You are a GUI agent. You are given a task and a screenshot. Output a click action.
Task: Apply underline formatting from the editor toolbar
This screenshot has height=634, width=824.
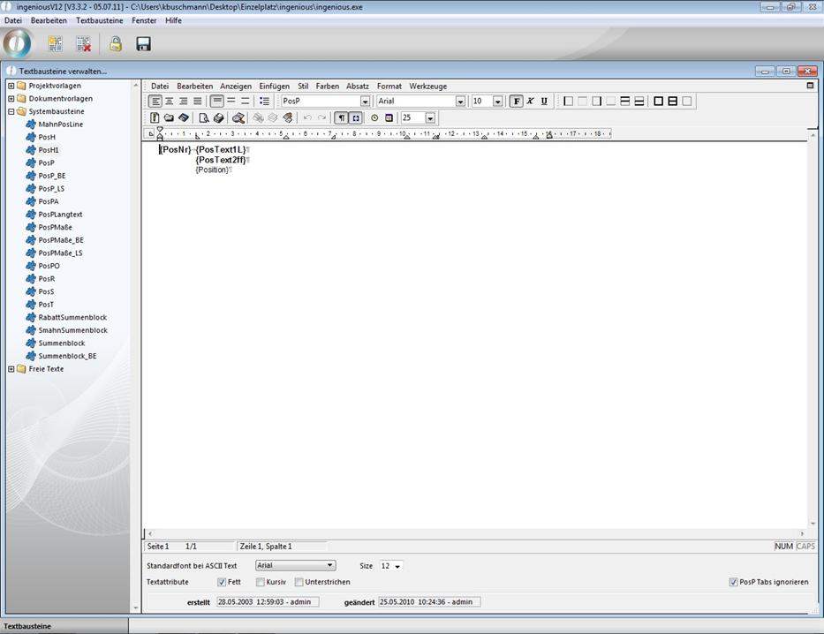tap(544, 102)
